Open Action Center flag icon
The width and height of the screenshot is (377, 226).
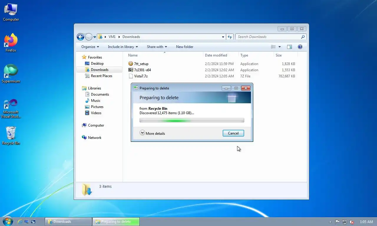tap(338, 222)
